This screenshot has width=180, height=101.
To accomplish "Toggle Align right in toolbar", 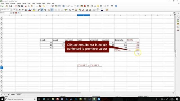I will (45, 10).
